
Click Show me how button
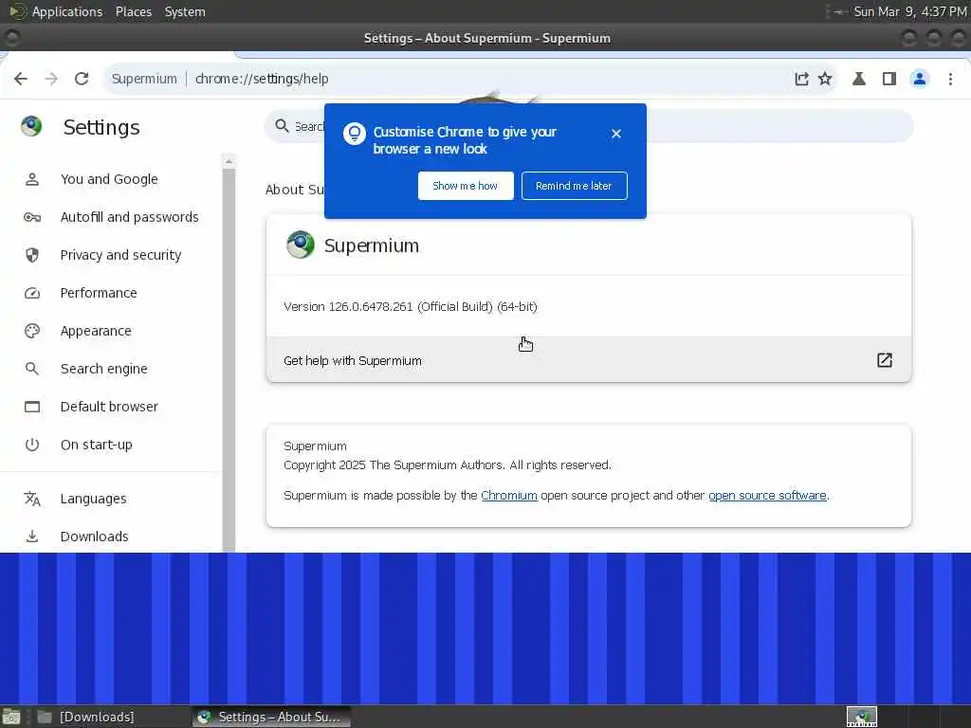[466, 186]
